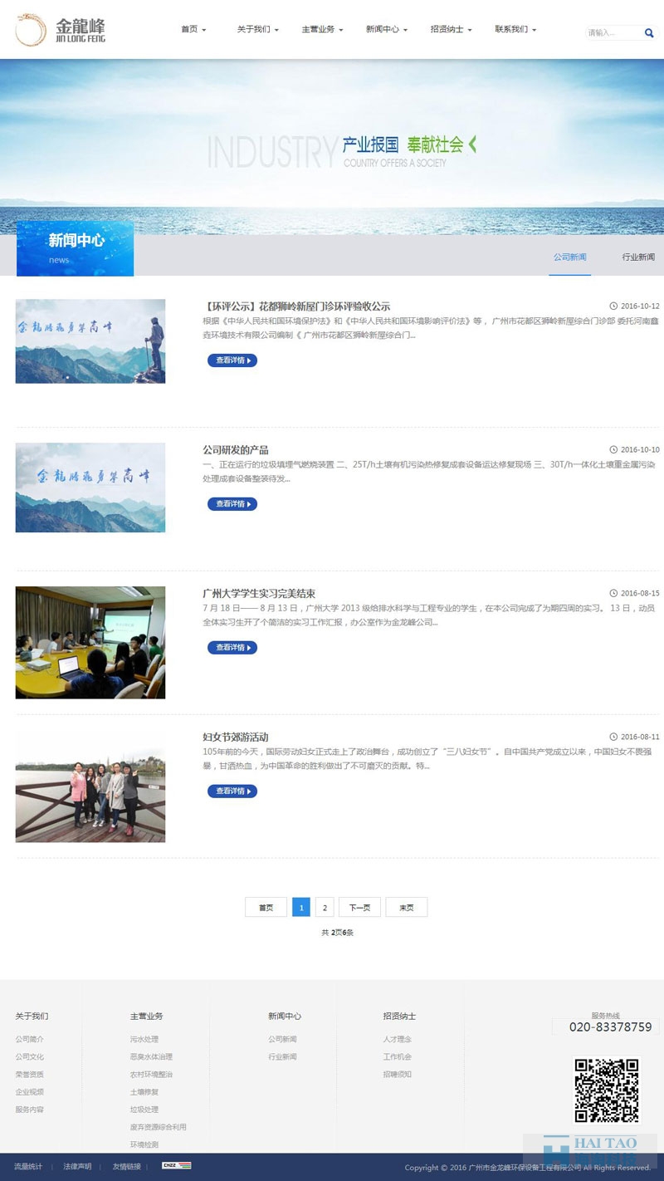Open article 妇女节郊游活动
664x1181 pixels.
pos(236,738)
